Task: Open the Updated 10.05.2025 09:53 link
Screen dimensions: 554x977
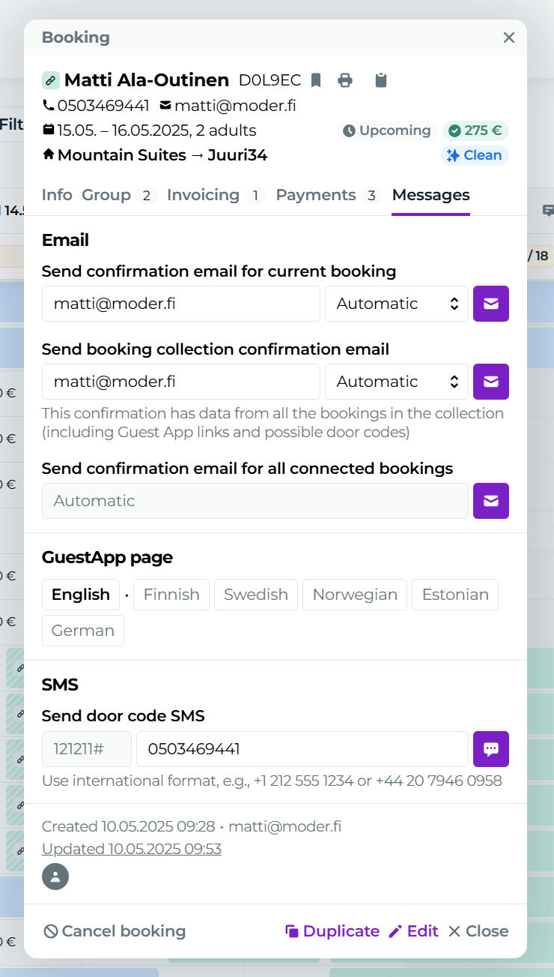Action: click(x=132, y=849)
